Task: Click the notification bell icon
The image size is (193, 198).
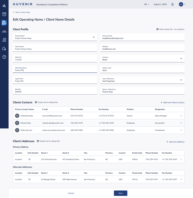Action: pyautogui.click(x=172, y=4)
